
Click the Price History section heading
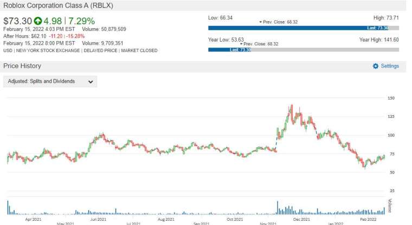(22, 66)
